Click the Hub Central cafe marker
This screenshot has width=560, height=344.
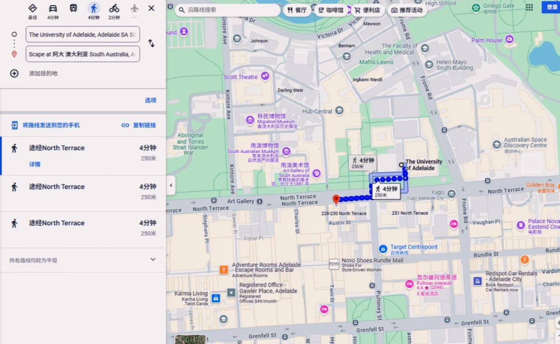click(339, 111)
